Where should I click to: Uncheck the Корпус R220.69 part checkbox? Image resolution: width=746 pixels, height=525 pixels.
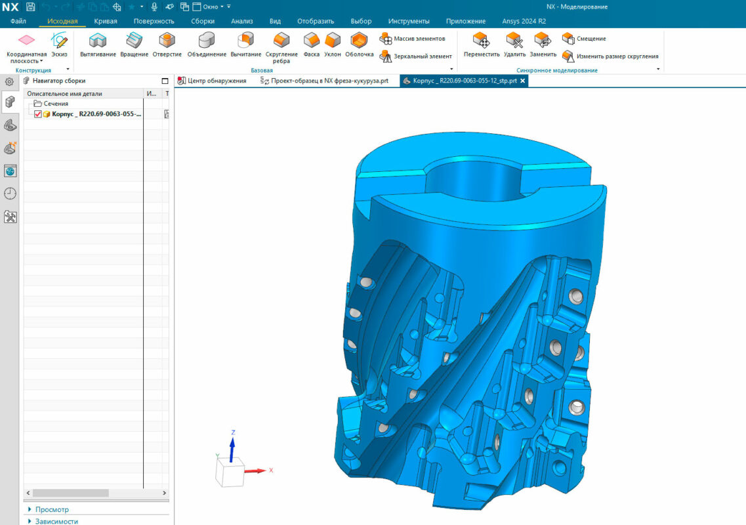point(37,113)
